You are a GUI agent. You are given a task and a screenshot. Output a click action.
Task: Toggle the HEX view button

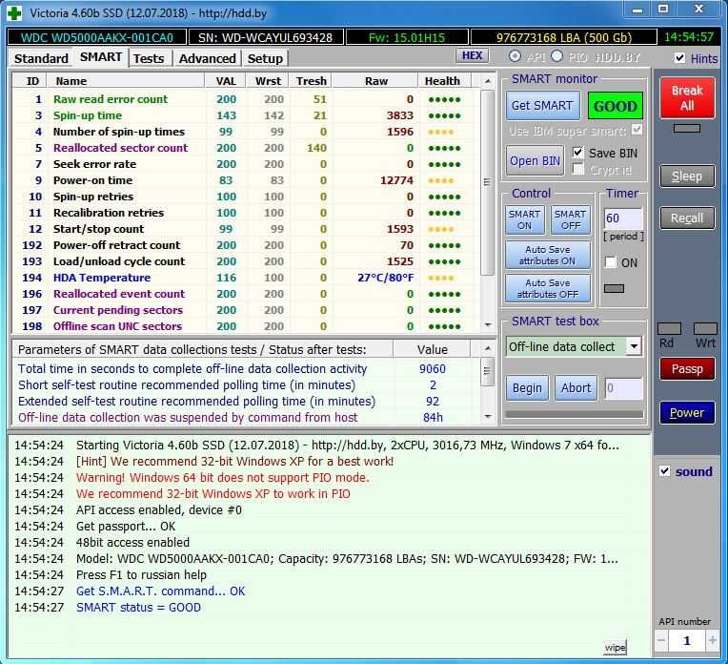(x=473, y=55)
